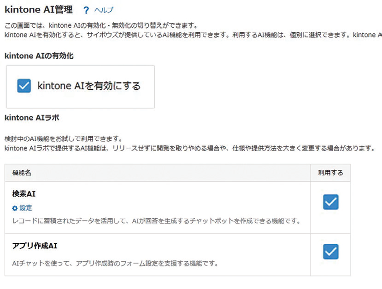Click the この画面では intro sentence

coord(101,25)
